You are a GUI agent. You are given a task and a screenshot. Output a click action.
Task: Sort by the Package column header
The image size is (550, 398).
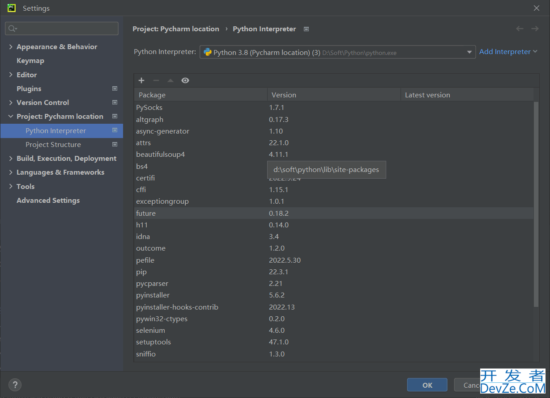tap(200, 95)
